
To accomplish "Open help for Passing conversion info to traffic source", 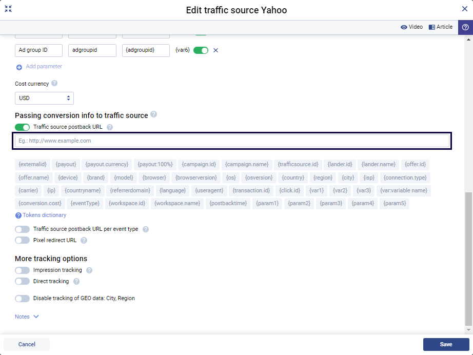I will [153, 115].
